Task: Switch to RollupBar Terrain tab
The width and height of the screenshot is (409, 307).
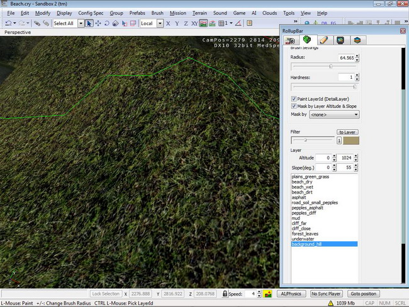Action: pyautogui.click(x=307, y=40)
